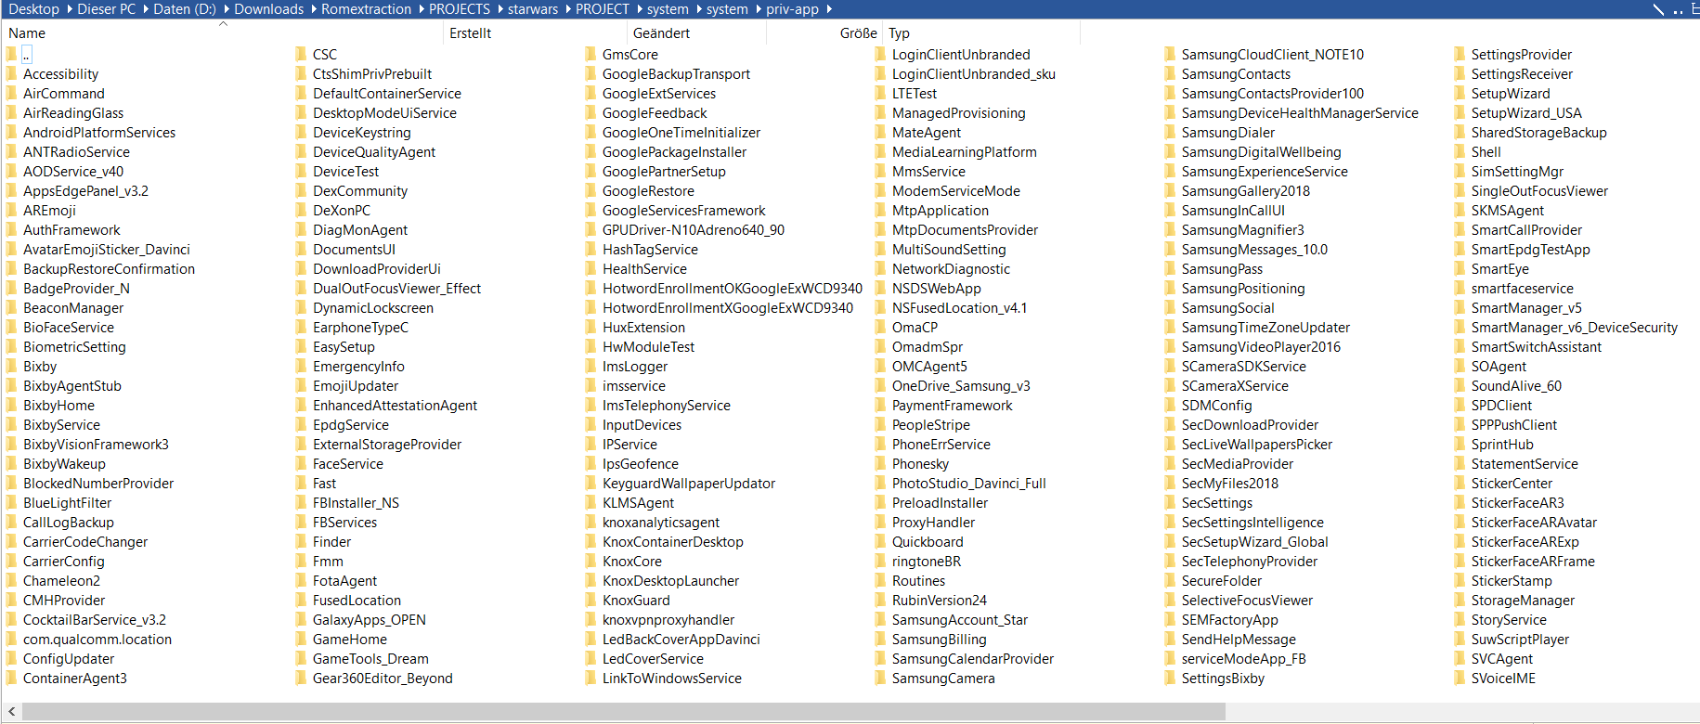Click the LoginClientUnbranded folder icon

880,55
